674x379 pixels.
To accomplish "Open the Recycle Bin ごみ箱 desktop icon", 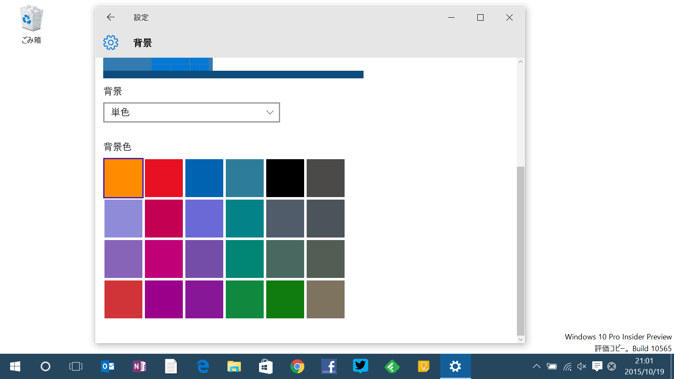I will pos(32,24).
